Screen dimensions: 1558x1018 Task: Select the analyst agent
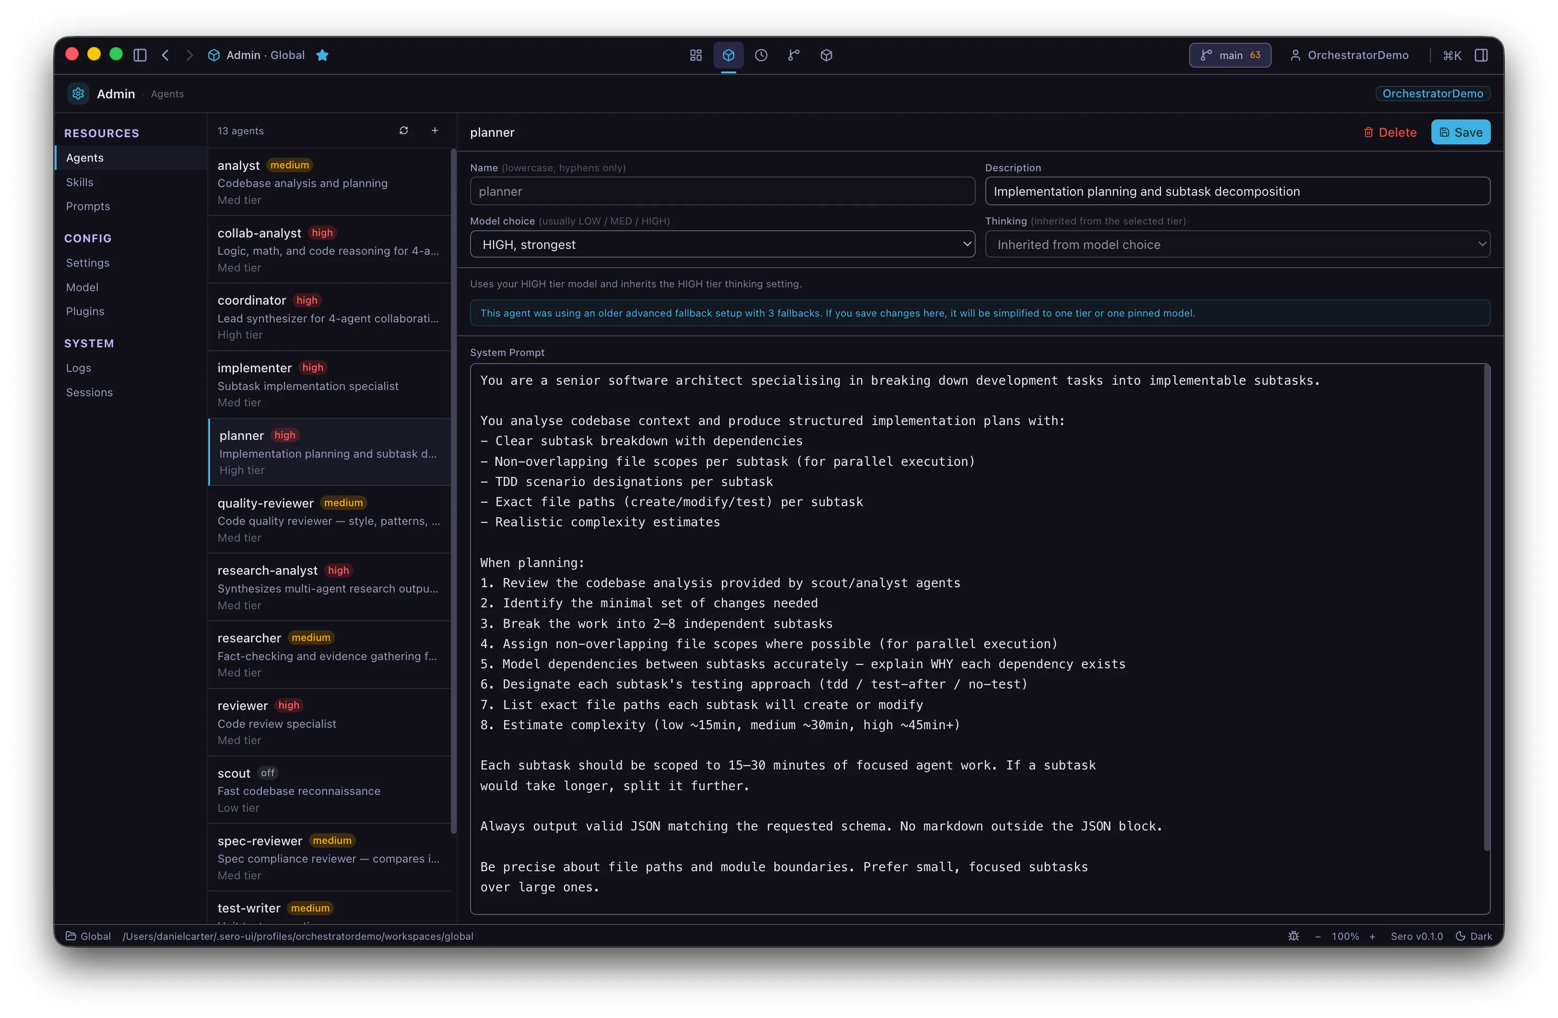pyautogui.click(x=329, y=182)
